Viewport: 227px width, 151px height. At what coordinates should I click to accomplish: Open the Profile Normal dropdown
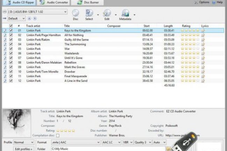tap(24, 142)
